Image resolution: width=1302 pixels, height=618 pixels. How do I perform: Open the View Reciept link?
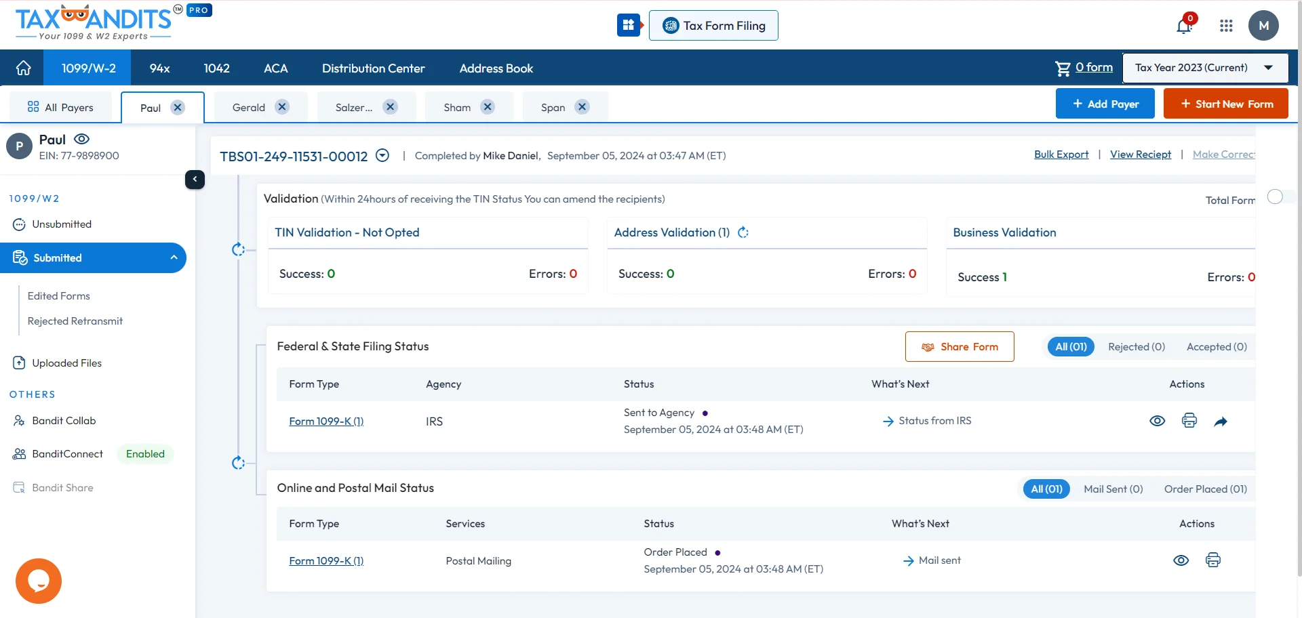click(1140, 154)
